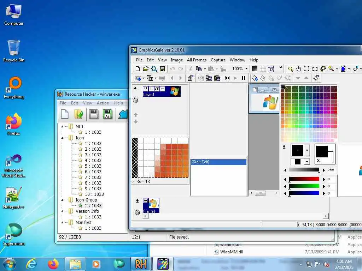Click the Save As icon in Resource Hacker
Image resolution: width=362 pixels, height=271 pixels.
click(107, 114)
